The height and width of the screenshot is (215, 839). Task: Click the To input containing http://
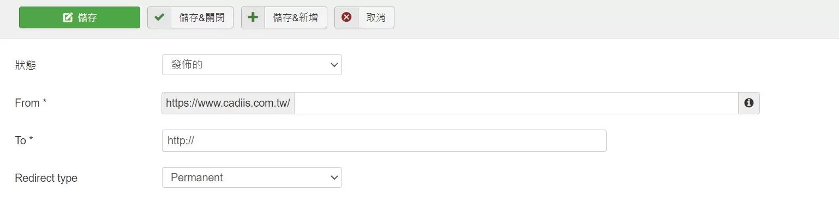(x=384, y=140)
